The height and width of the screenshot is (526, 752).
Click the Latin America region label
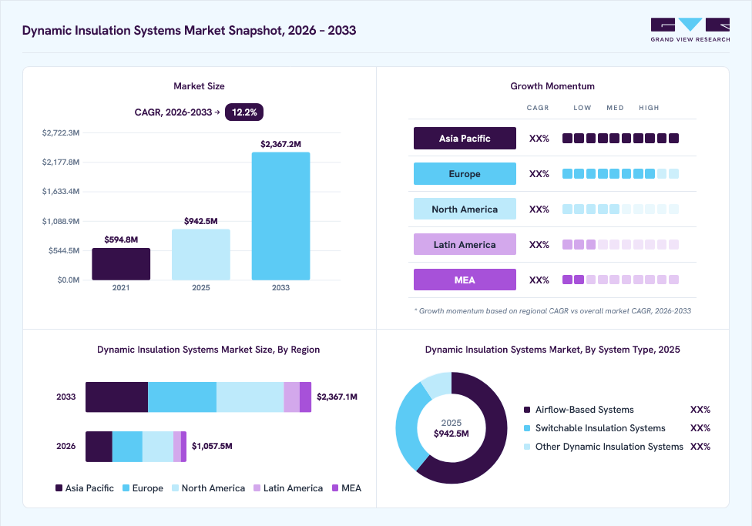465,245
